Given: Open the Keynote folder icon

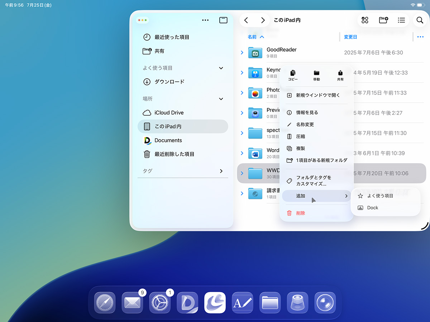Looking at the screenshot, I should point(255,73).
